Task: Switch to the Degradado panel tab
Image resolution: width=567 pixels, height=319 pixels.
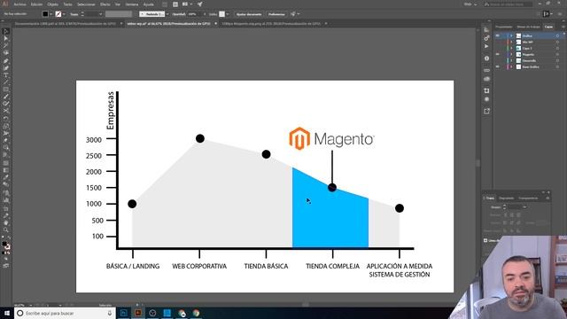Action: pyautogui.click(x=506, y=198)
